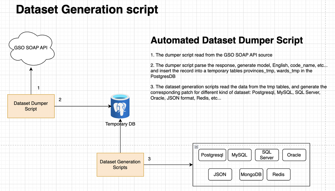Click step text mentioning provinces_tmp, wards_tmp

pos(239,71)
